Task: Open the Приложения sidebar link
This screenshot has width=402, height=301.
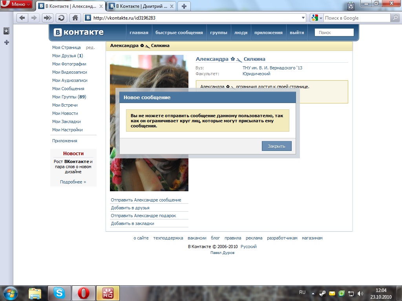Action: (x=65, y=141)
